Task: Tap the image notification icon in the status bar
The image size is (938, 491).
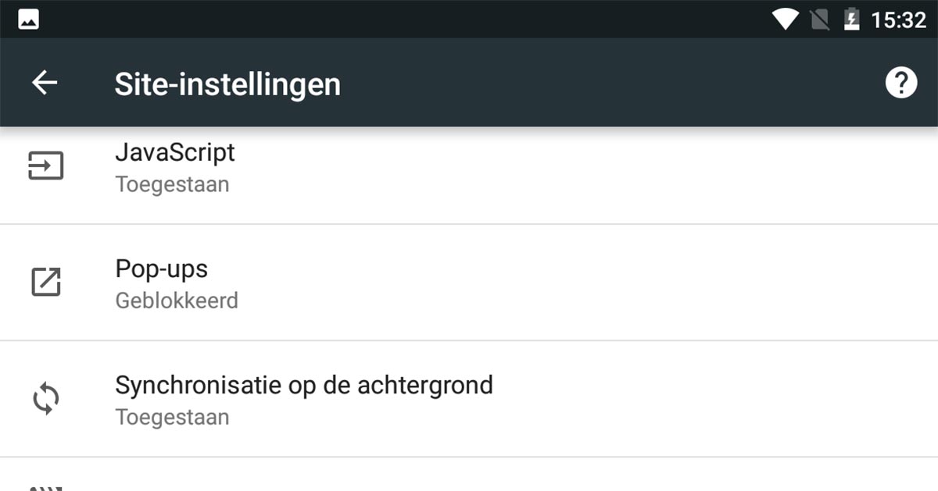Action: 29,19
